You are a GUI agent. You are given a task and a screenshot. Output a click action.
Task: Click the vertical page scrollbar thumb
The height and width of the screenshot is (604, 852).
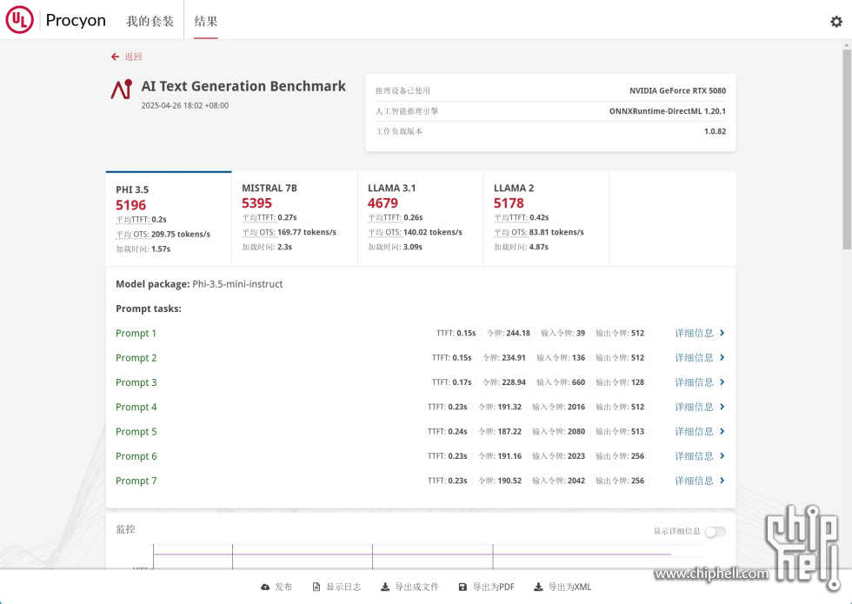click(x=847, y=149)
